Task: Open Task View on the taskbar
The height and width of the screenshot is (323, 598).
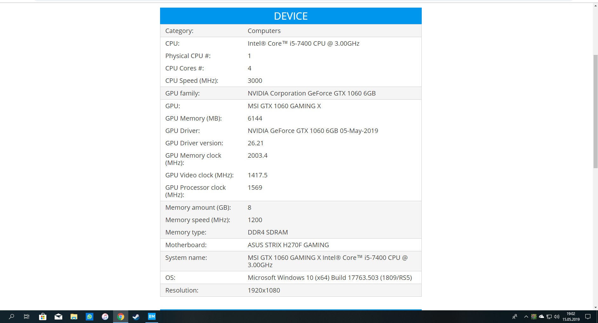Action: pos(27,317)
